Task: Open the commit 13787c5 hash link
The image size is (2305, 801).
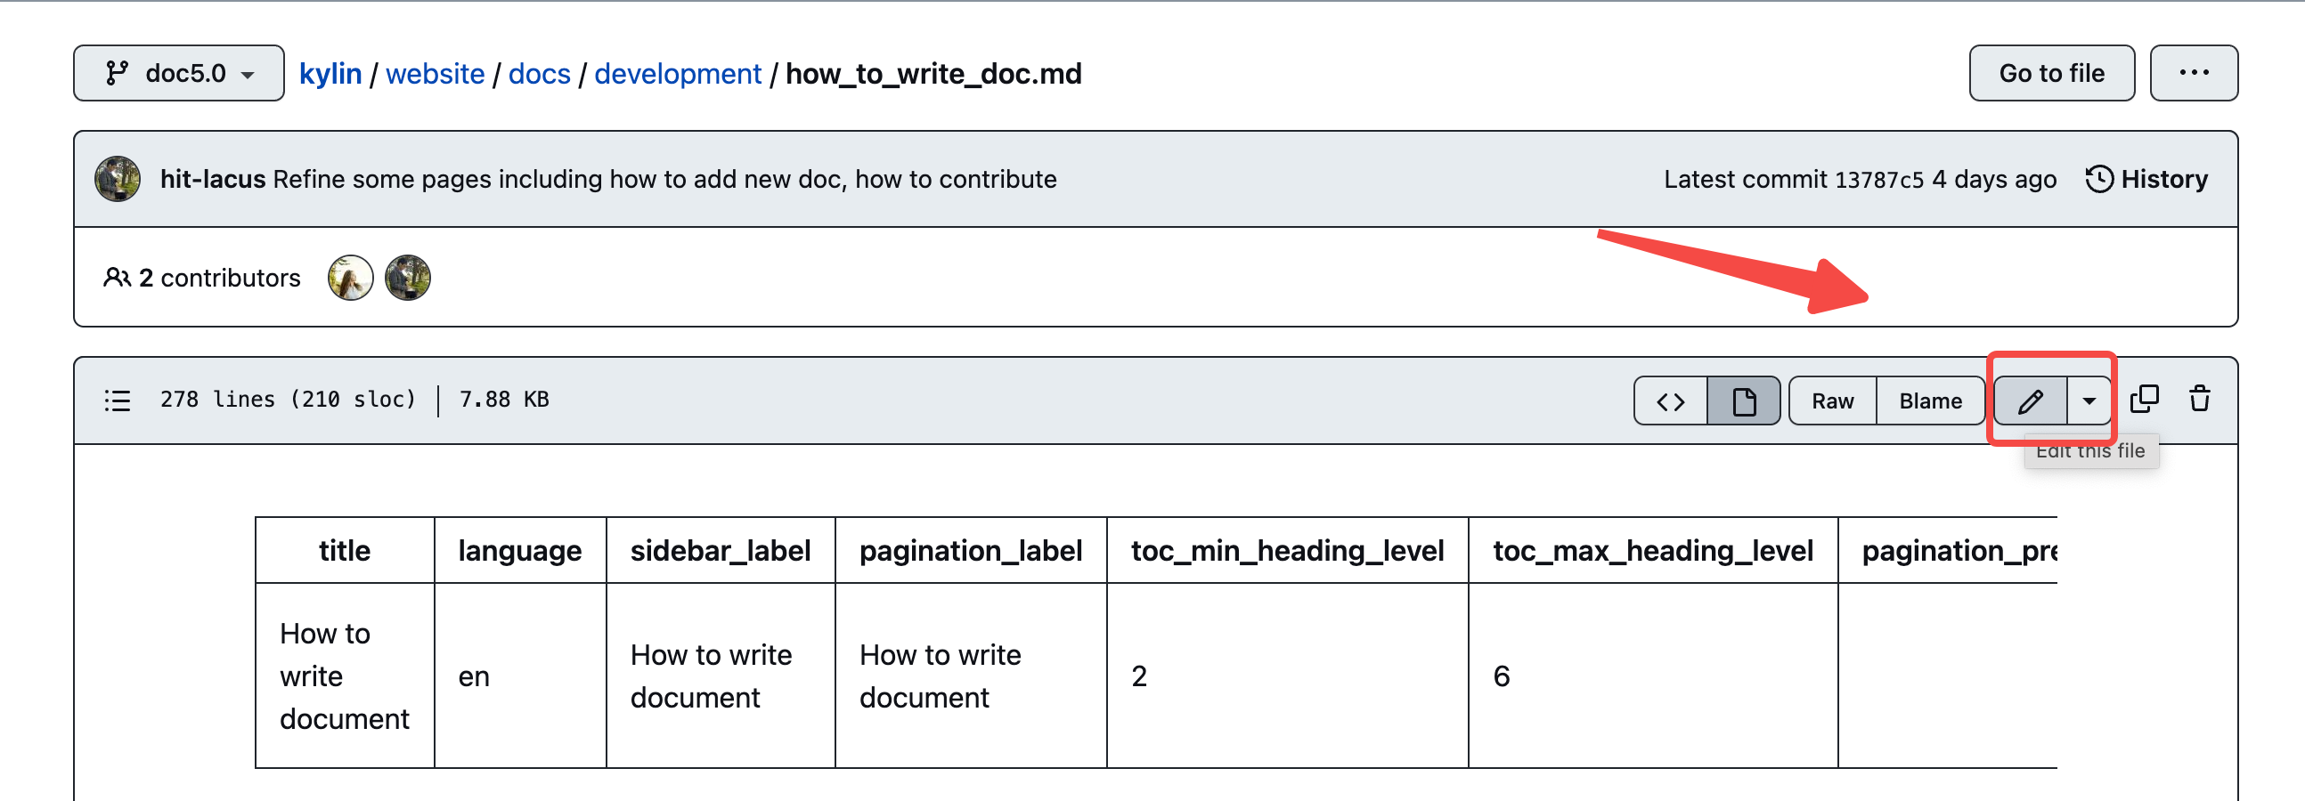Action: tap(1878, 180)
